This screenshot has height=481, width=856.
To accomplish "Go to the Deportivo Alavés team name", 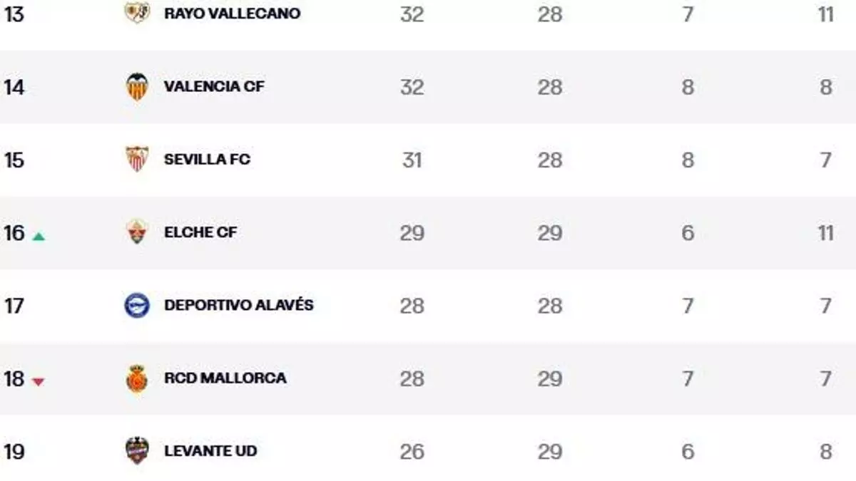I will (x=238, y=305).
